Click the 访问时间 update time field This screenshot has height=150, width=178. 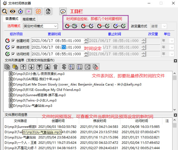point(57,54)
